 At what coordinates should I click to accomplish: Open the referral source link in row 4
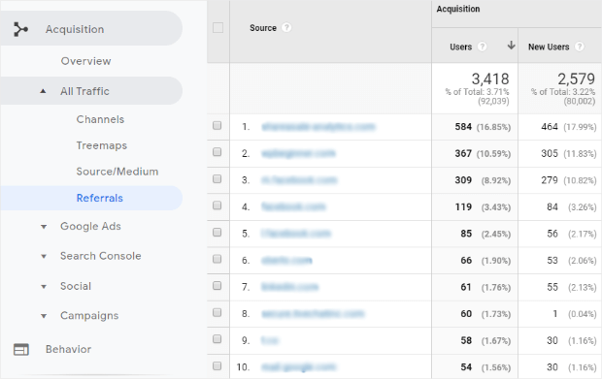coord(293,206)
